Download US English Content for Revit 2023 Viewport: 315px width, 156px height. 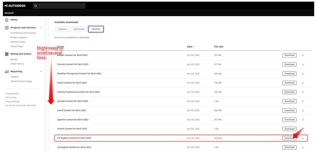289,147
